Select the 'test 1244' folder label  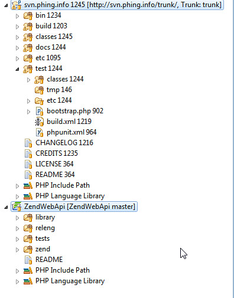point(49,68)
